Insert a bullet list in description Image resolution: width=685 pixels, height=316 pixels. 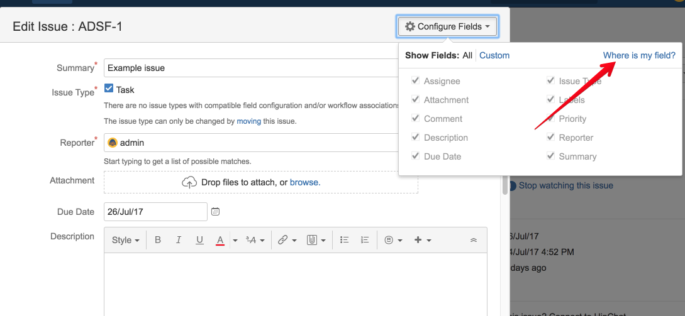(344, 240)
